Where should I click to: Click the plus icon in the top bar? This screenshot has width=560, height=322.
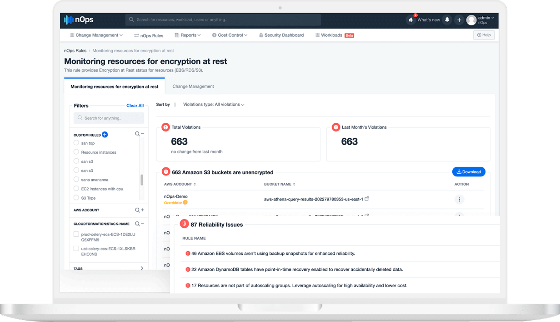point(459,20)
